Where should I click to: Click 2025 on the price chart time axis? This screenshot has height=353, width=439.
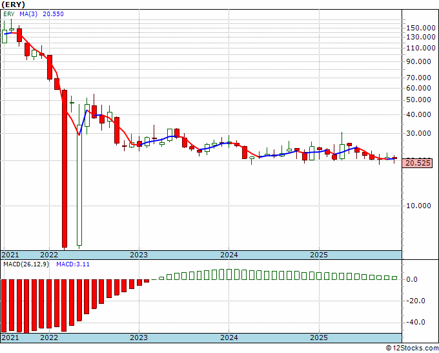(x=319, y=255)
